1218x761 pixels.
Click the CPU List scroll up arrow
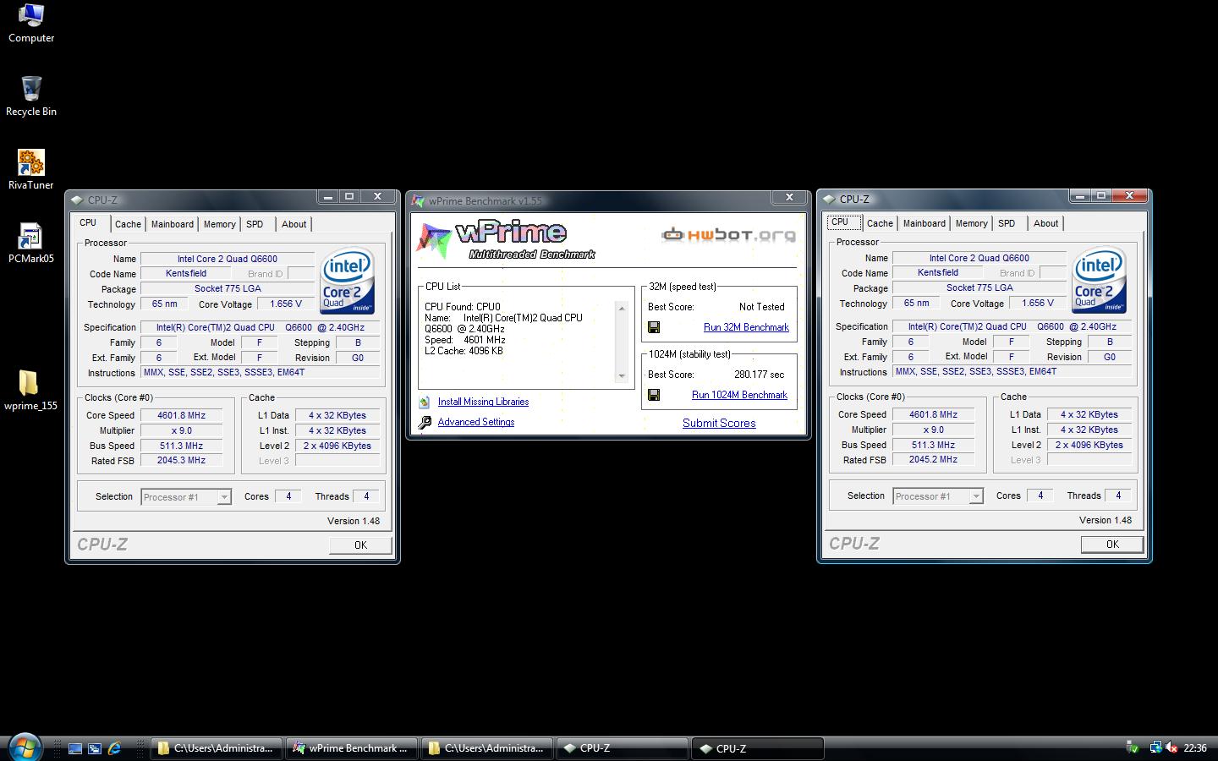pos(623,308)
